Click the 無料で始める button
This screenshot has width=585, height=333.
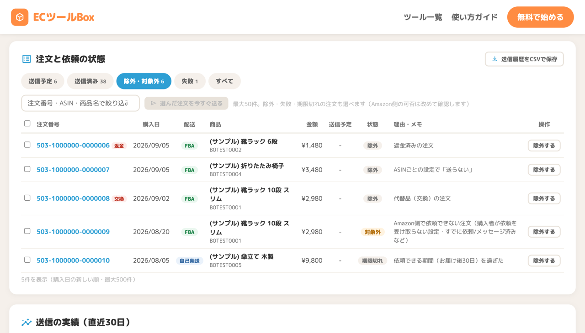click(540, 17)
